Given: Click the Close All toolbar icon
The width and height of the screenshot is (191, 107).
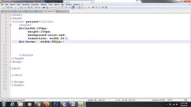Looking at the screenshot, I should click(x=18, y=7).
